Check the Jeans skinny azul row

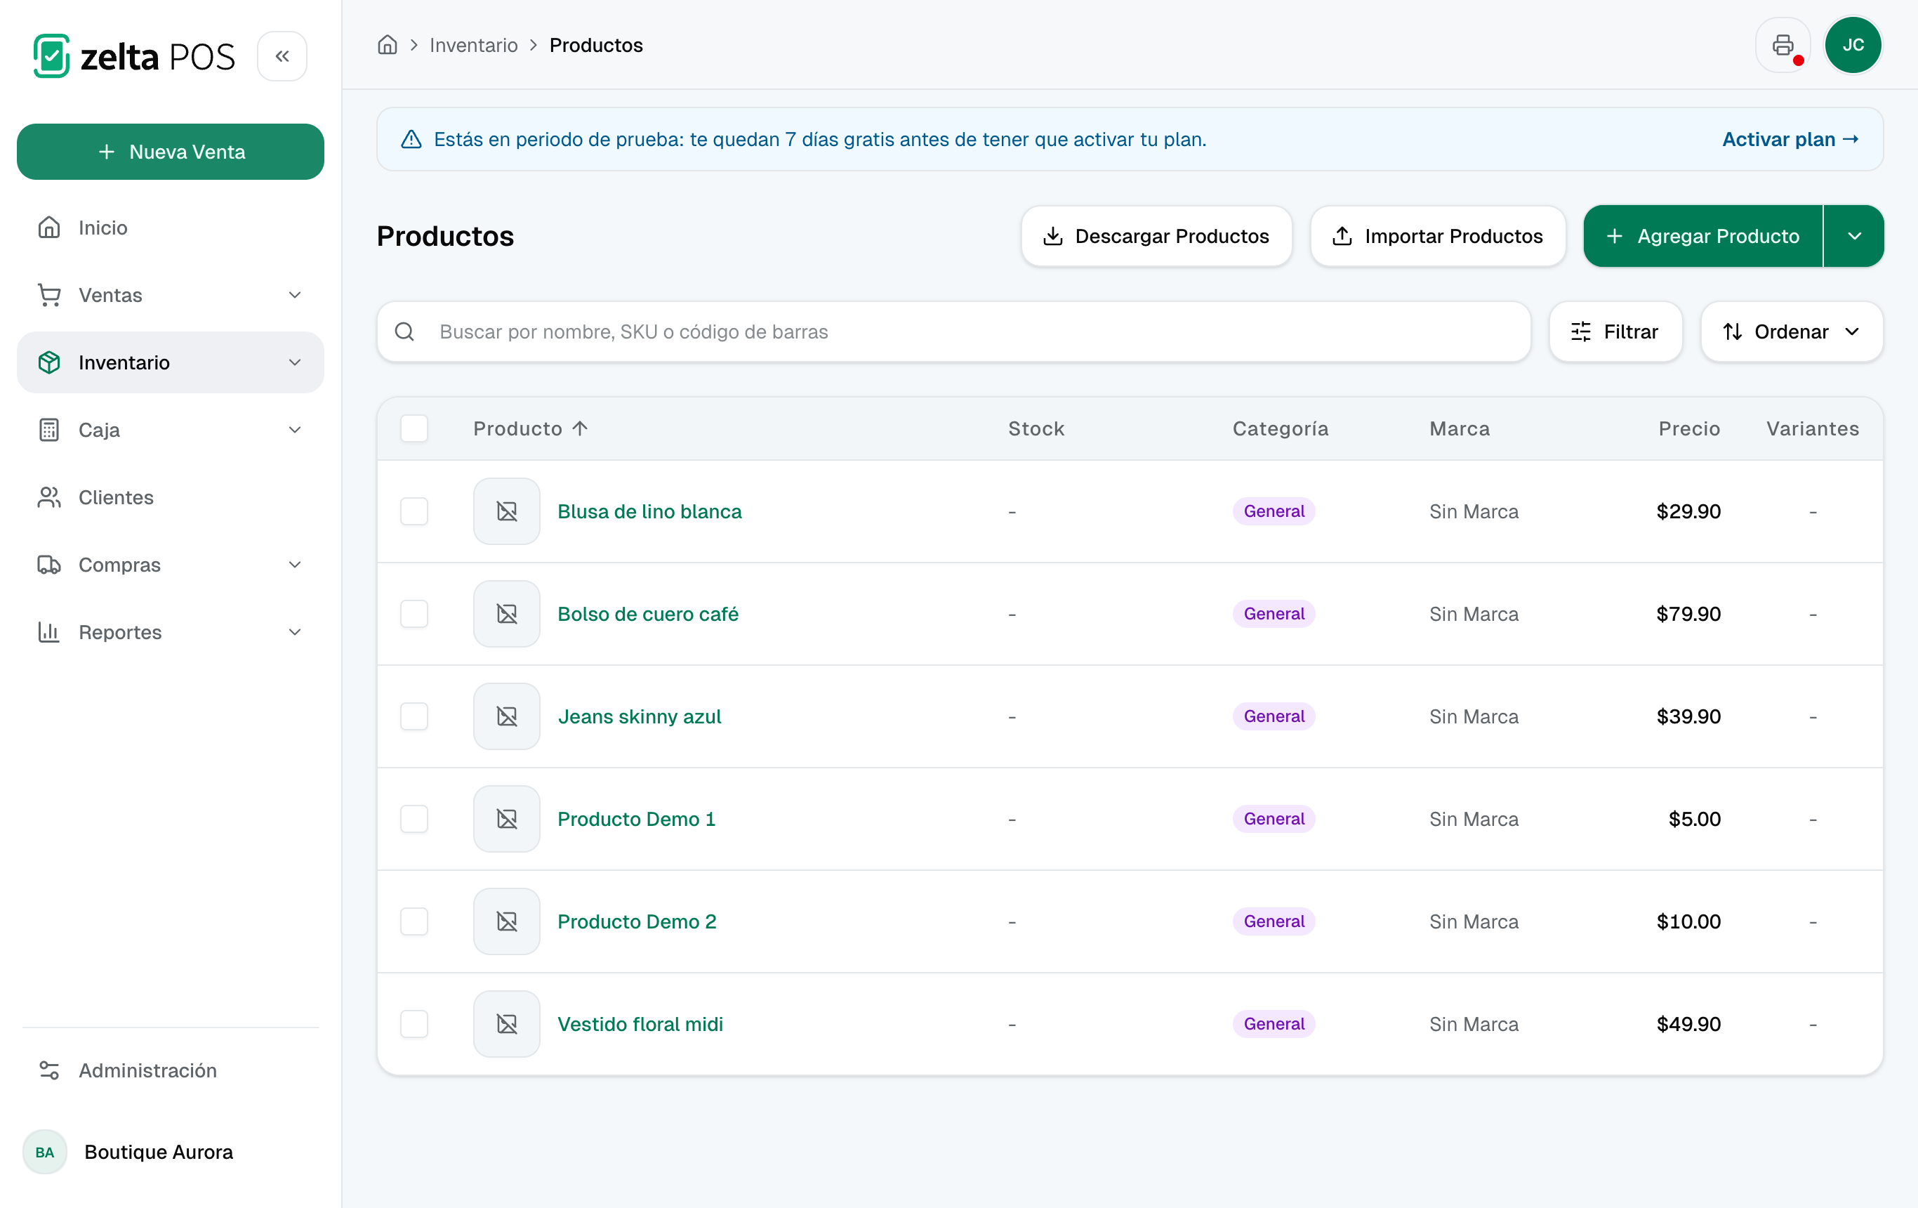414,716
